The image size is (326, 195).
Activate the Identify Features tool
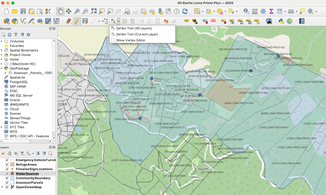[246, 11]
